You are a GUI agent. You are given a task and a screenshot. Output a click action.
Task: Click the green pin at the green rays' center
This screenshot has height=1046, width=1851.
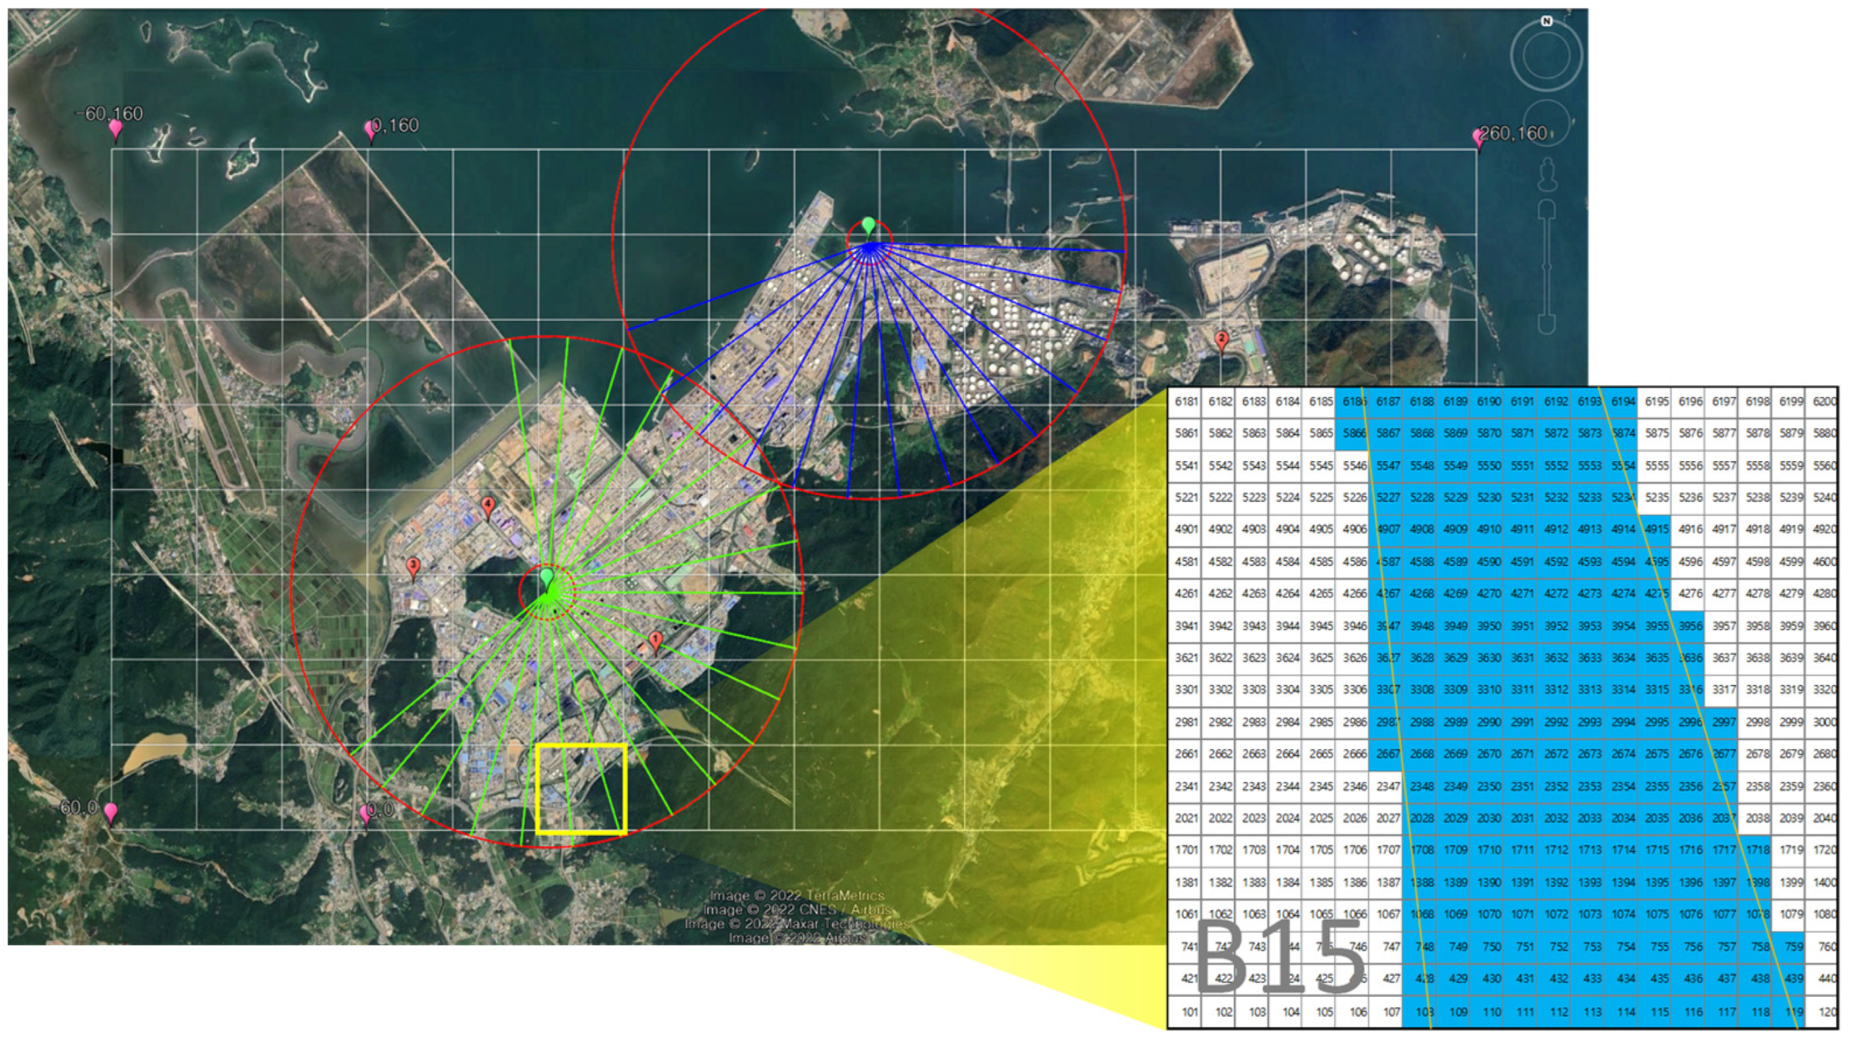(x=546, y=577)
